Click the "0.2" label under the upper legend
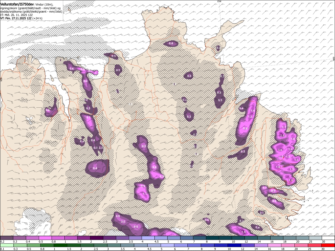Image resolution: width=335 pixels, height=251 pixels. point(2,241)
